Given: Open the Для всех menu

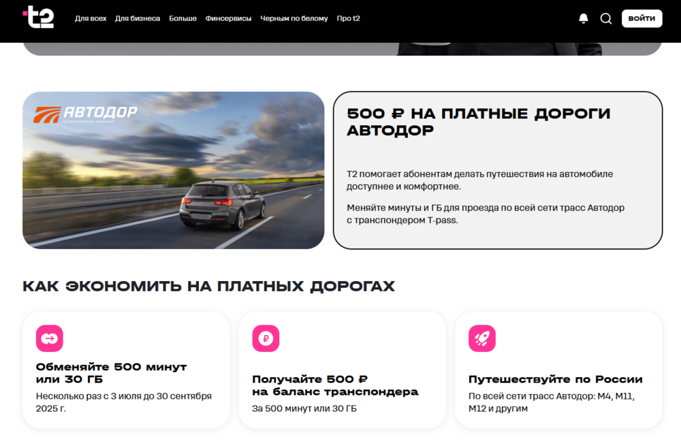Looking at the screenshot, I should 91,18.
